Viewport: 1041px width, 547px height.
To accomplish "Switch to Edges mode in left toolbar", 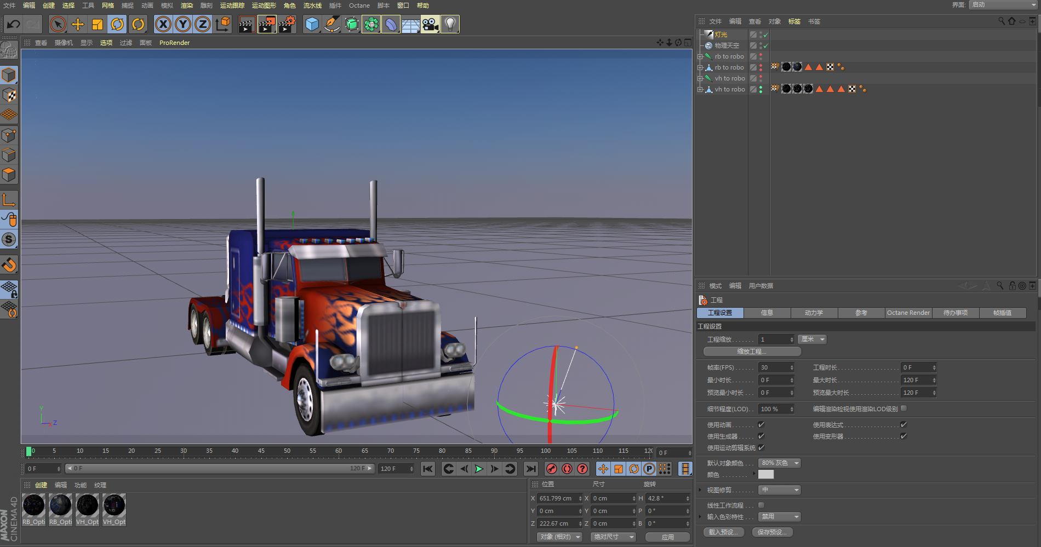I will pyautogui.click(x=9, y=155).
